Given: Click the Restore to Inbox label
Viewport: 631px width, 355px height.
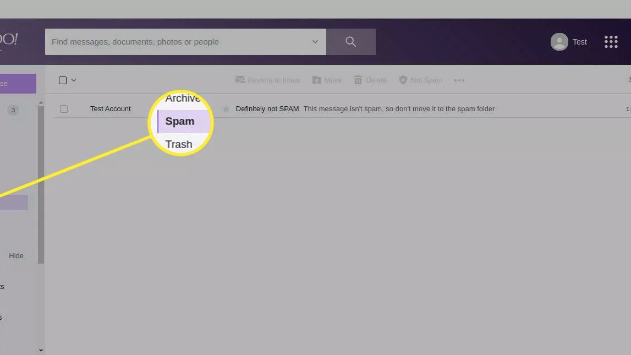Looking at the screenshot, I should (x=273, y=80).
